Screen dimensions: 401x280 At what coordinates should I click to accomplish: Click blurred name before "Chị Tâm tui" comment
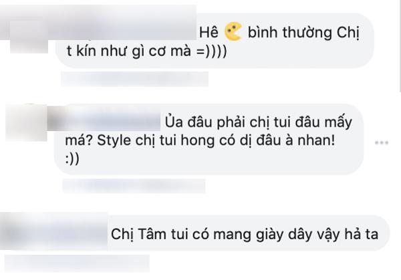tap(53, 233)
